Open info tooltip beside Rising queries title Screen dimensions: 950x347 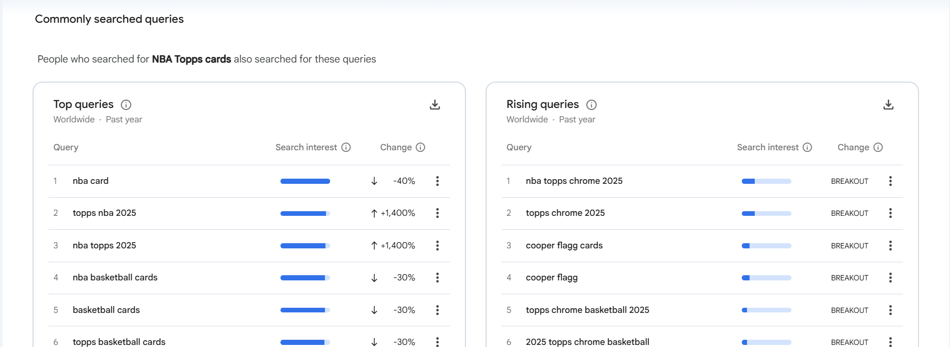[x=591, y=105]
